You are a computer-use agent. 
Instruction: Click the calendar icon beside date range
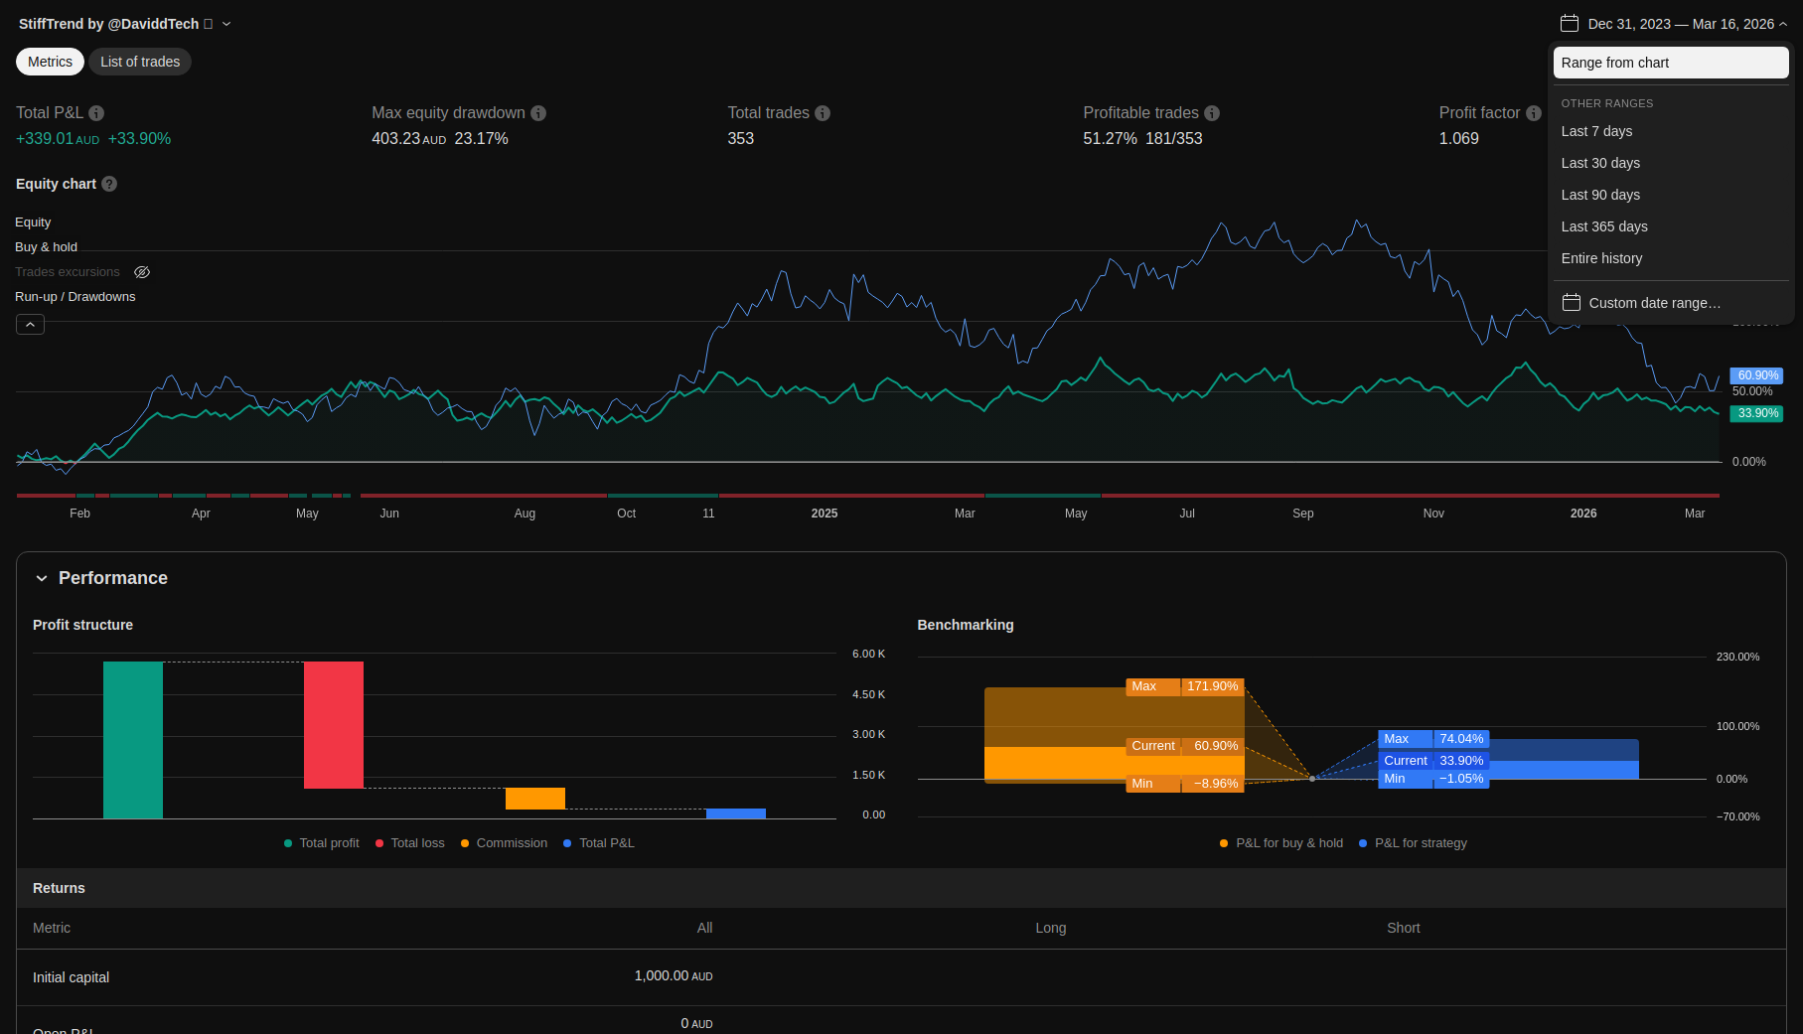pos(1570,24)
